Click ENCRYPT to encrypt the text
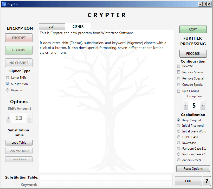This screenshot has width=213, height=189. tap(19, 38)
